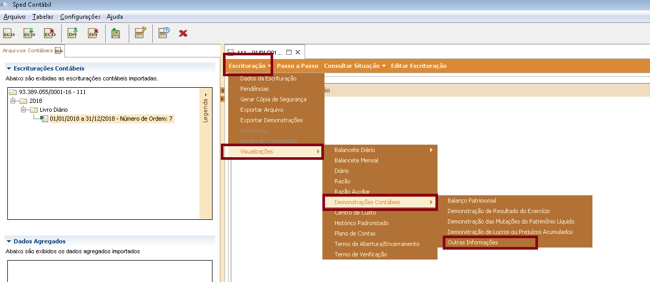This screenshot has width=650, height=282.
Task: Collapse the Dados Agregados section
Action: pyautogui.click(x=9, y=241)
